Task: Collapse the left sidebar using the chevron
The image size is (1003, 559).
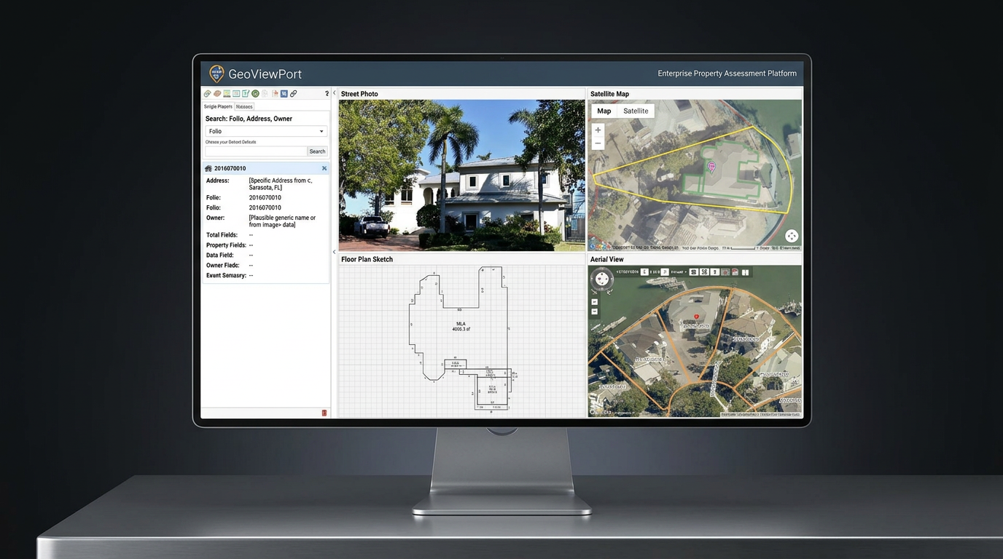Action: coord(334,93)
